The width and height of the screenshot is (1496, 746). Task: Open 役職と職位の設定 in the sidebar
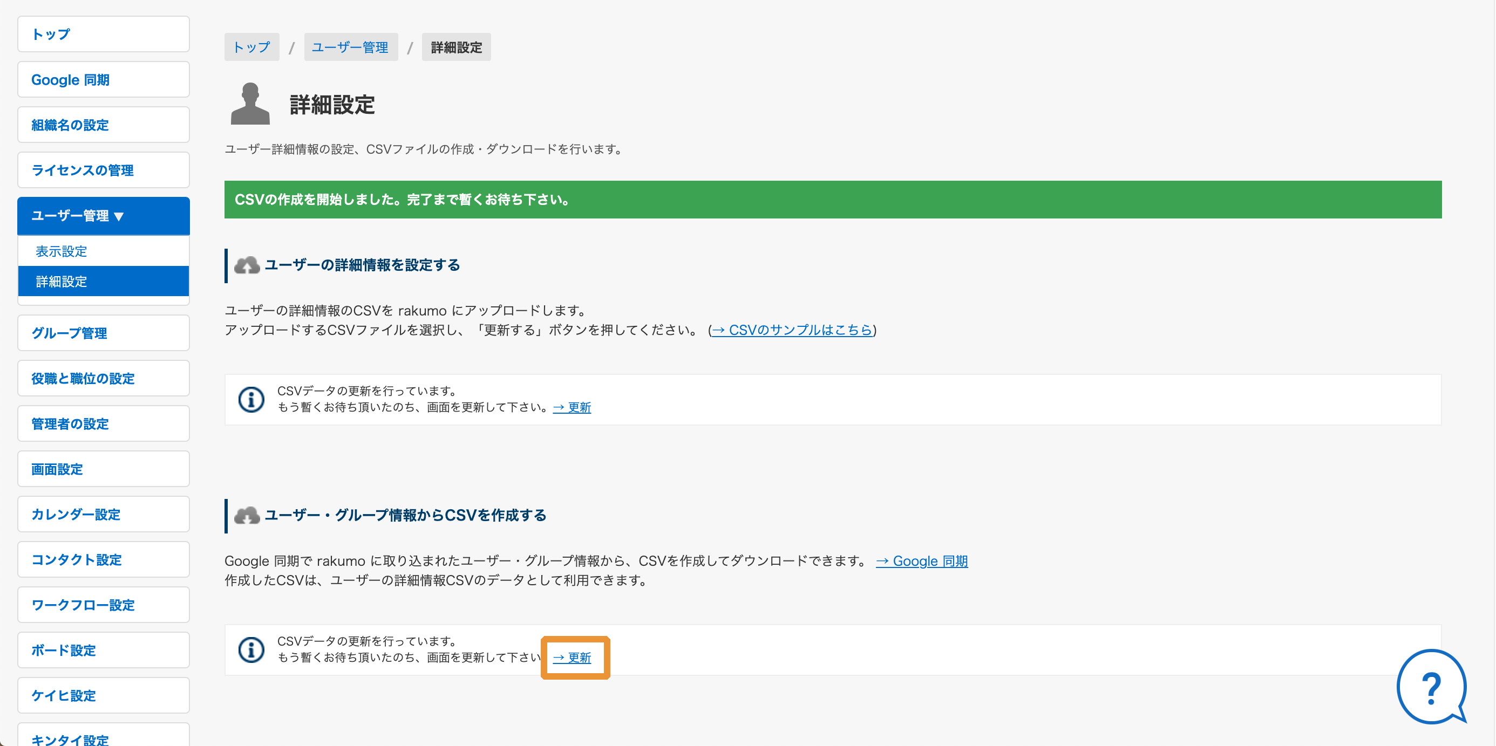[x=104, y=379]
